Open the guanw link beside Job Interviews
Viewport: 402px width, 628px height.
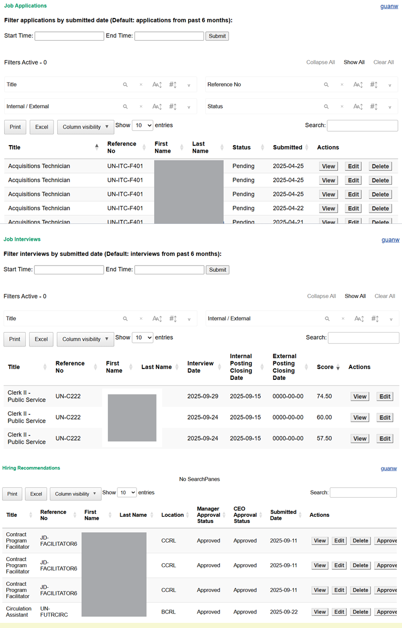[389, 240]
